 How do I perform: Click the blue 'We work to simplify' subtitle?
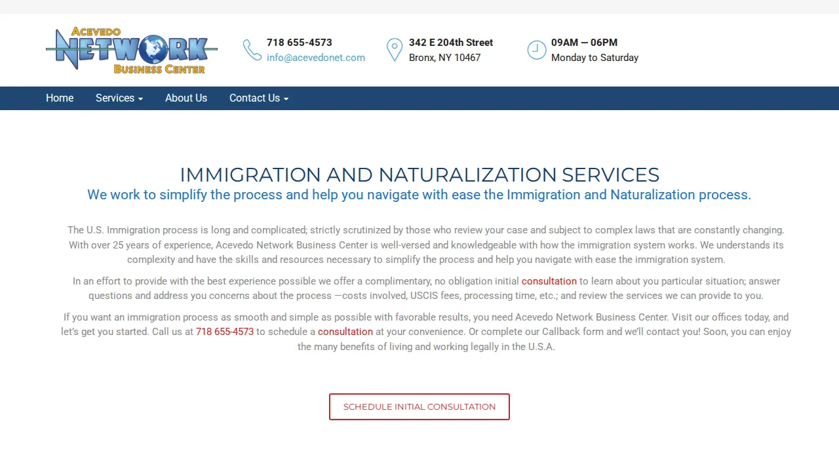click(x=419, y=195)
